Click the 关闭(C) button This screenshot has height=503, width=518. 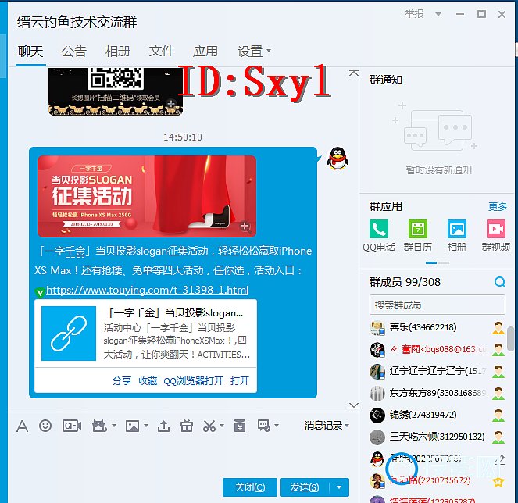(250, 487)
